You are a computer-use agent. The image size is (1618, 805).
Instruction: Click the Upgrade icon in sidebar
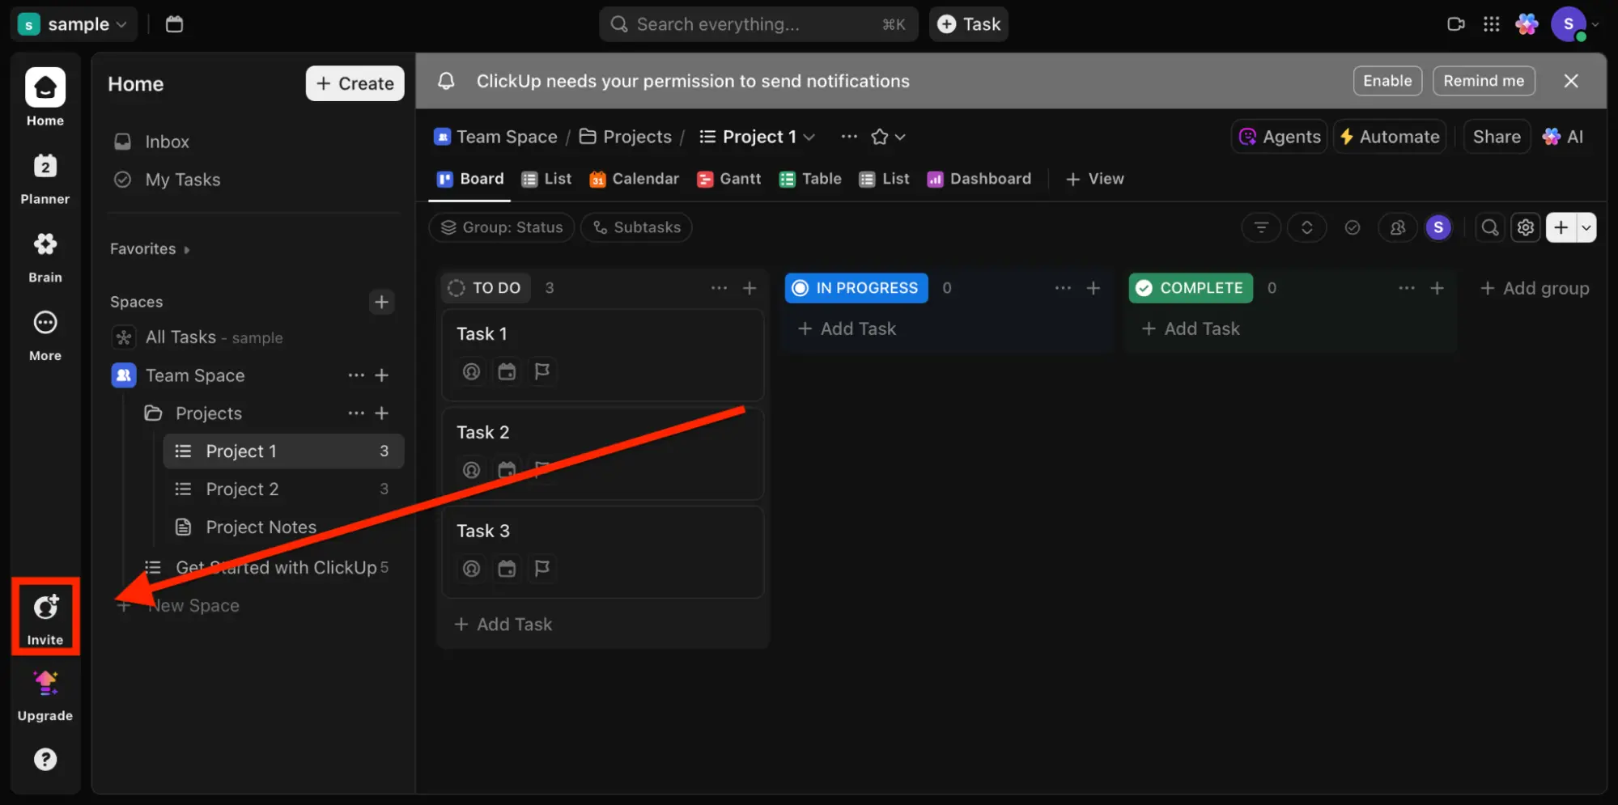tap(45, 695)
